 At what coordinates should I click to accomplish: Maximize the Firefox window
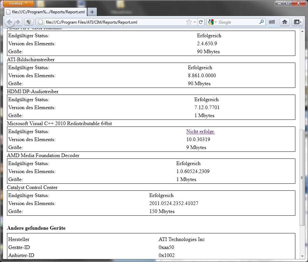[288, 3]
